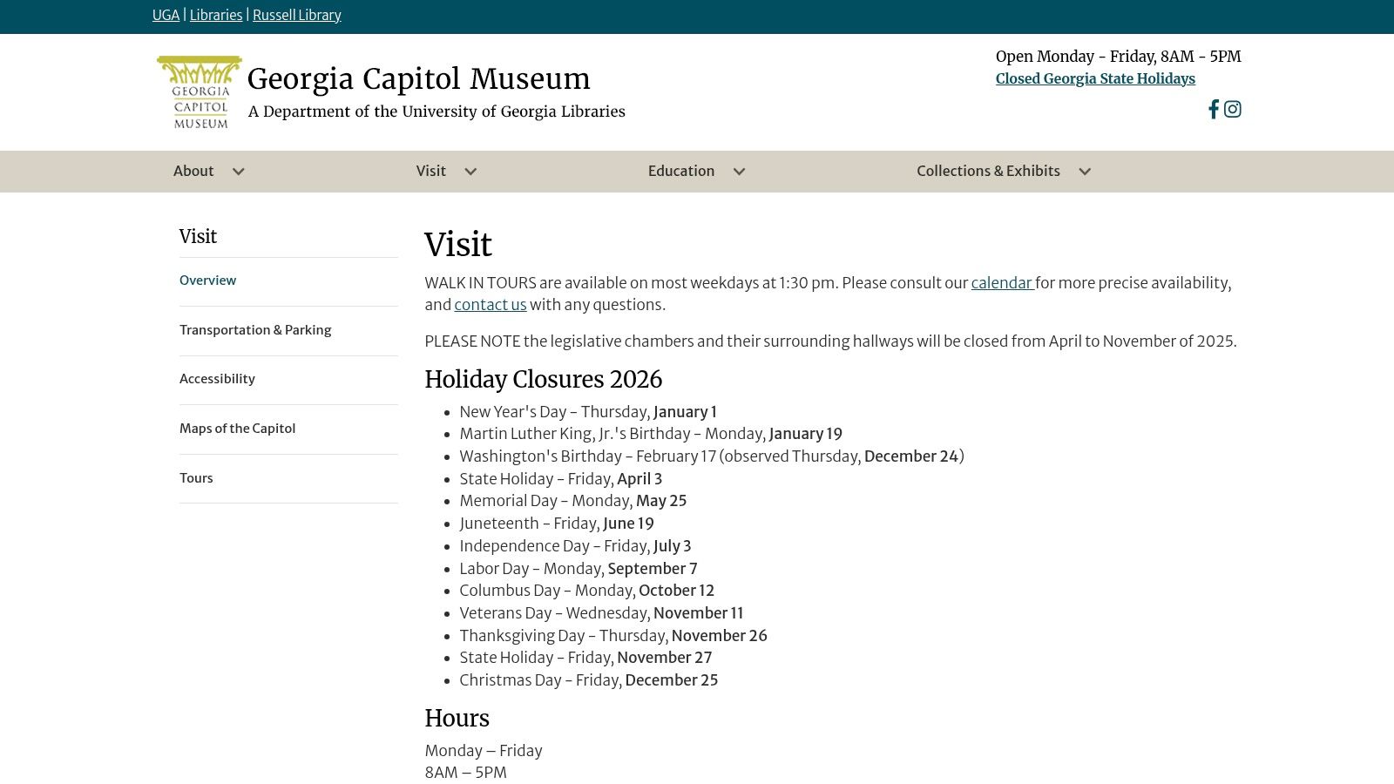Open Maps of the Capitol
This screenshot has width=1394, height=784.
[237, 429]
